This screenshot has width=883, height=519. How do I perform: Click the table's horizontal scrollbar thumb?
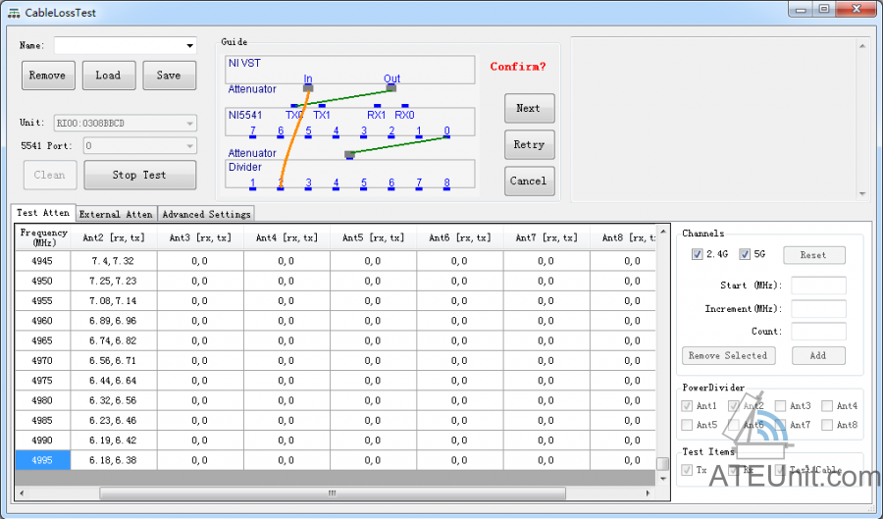331,493
